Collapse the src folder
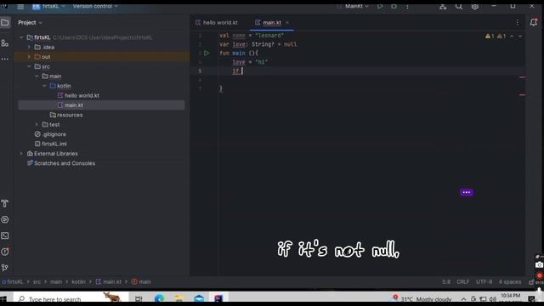The image size is (544, 306). pos(29,66)
